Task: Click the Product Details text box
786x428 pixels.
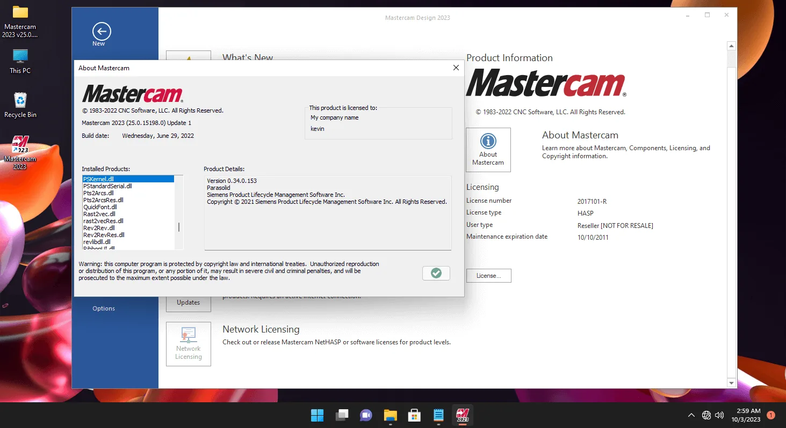Action: [328, 212]
